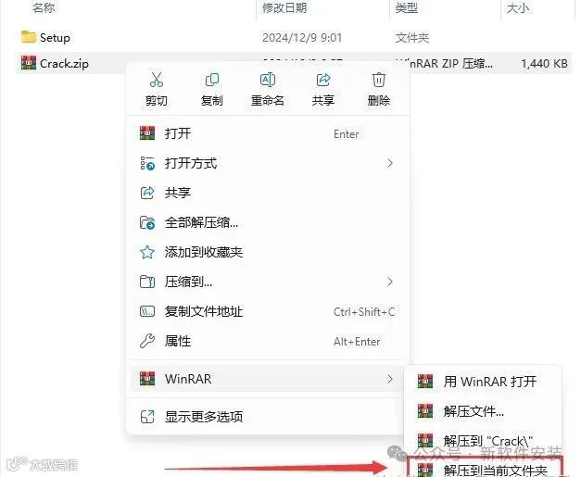The width and height of the screenshot is (581, 477).
Task: Choose 显示更多选项 at menu bottom
Action: [x=268, y=417]
